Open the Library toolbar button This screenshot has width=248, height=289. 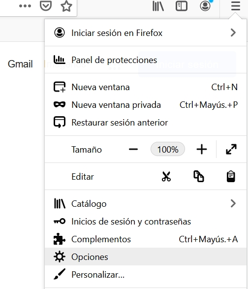point(158,6)
